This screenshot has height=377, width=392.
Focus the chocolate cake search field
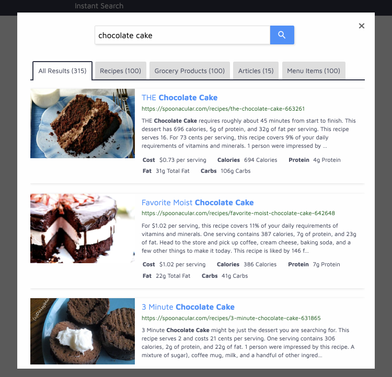(182, 35)
